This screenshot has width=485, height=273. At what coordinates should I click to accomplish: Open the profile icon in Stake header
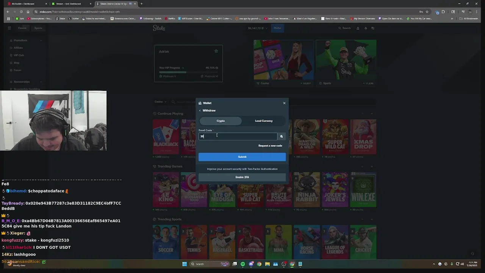tap(358, 28)
